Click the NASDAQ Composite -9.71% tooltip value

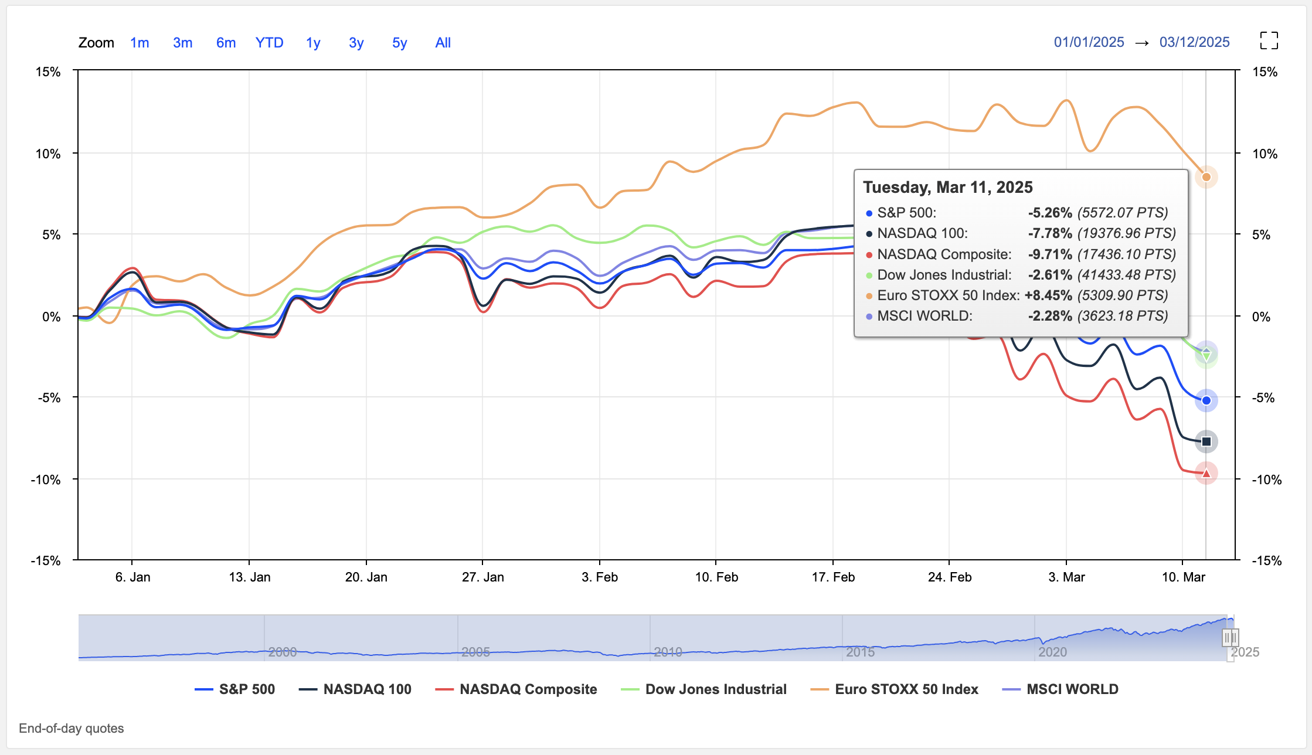click(1050, 254)
